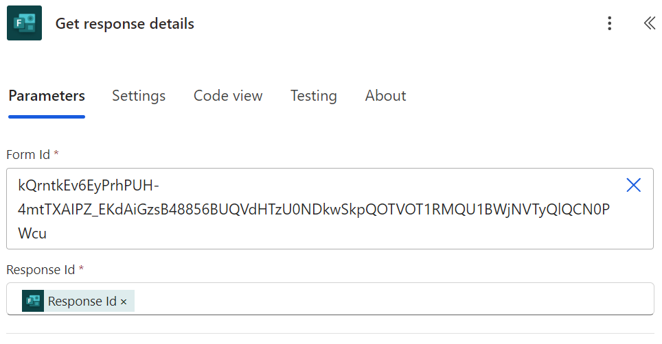This screenshot has height=344, width=662.
Task: Remove the Response Id token with ×
Action: pyautogui.click(x=124, y=302)
